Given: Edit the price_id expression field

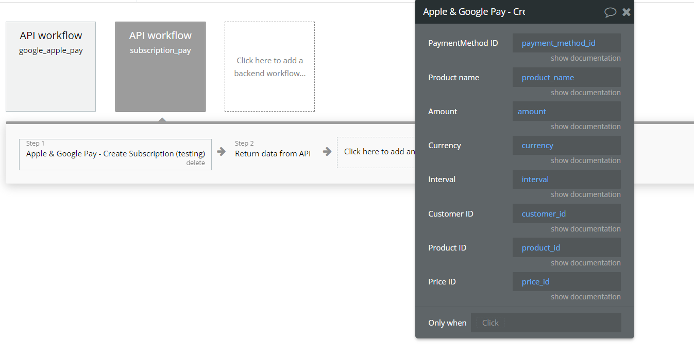Looking at the screenshot, I should [567, 282].
